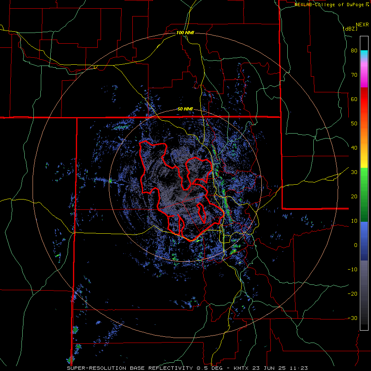The image size is (371, 371).
Task: Click the 40 value on the dBZ scale
Action: tap(354, 148)
